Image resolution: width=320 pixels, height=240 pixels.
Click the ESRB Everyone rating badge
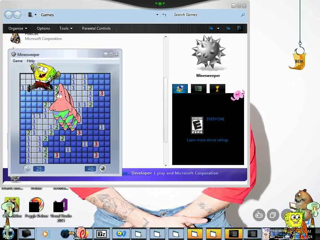197,125
